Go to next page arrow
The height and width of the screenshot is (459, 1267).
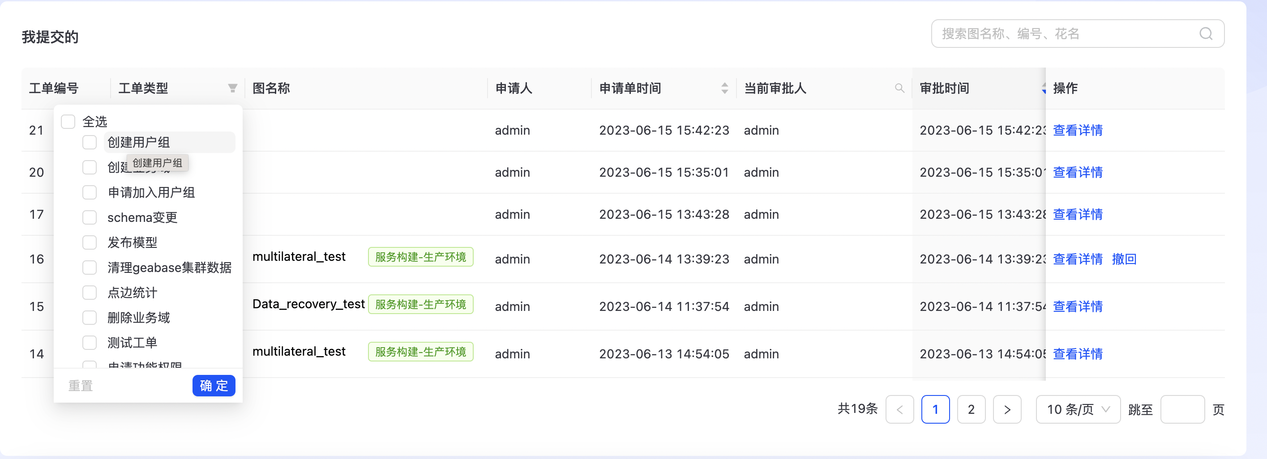pyautogui.click(x=1007, y=409)
